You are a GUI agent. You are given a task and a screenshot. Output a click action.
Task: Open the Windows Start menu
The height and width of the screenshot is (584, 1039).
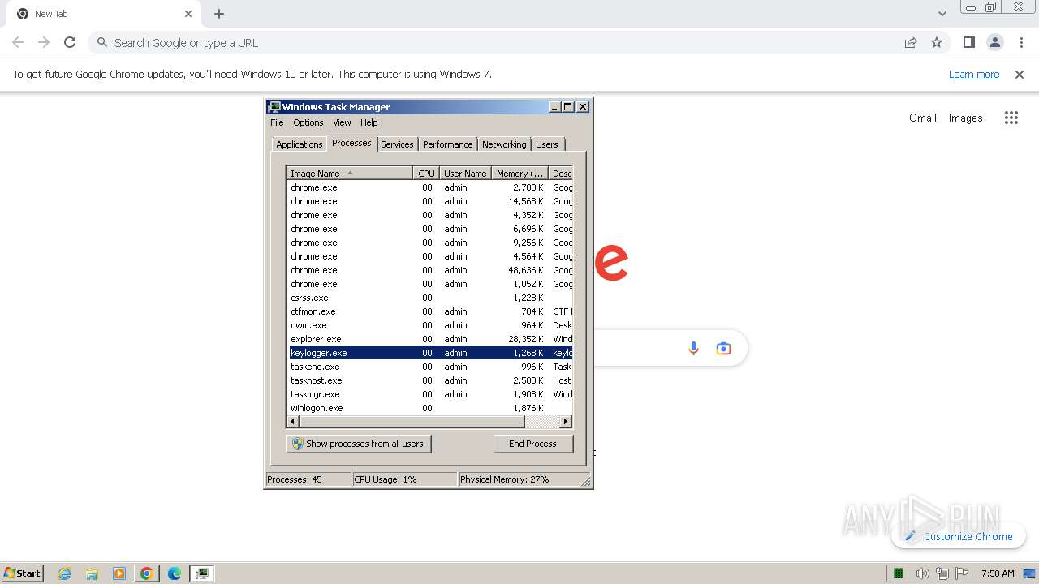click(22, 573)
